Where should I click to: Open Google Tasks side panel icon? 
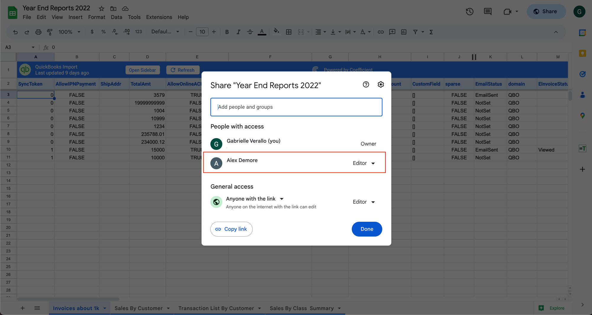(582, 74)
